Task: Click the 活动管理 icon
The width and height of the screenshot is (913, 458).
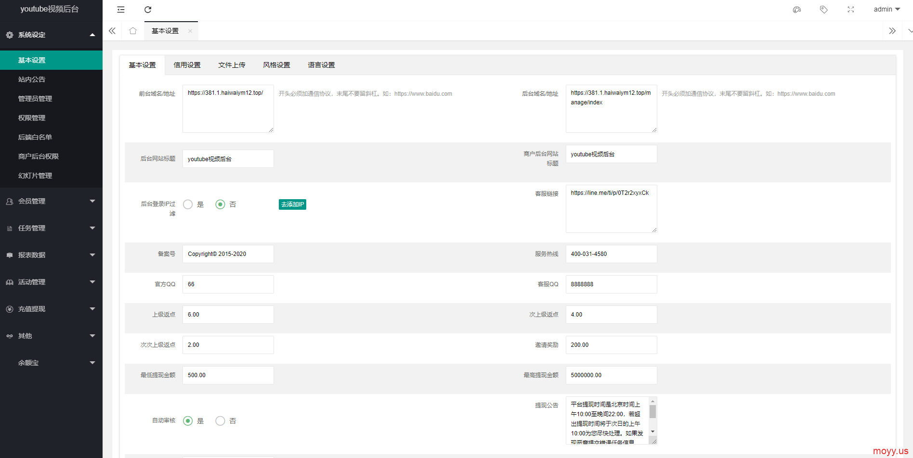Action: pyautogui.click(x=10, y=282)
